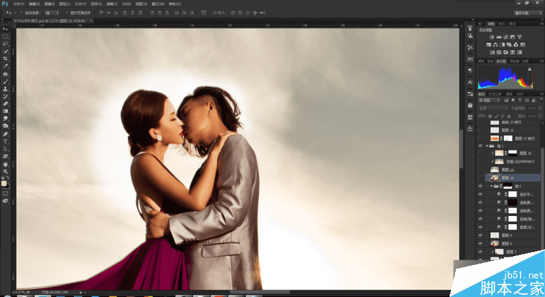Select the Spot Healing Brush tool
The width and height of the screenshot is (545, 297).
point(5,74)
